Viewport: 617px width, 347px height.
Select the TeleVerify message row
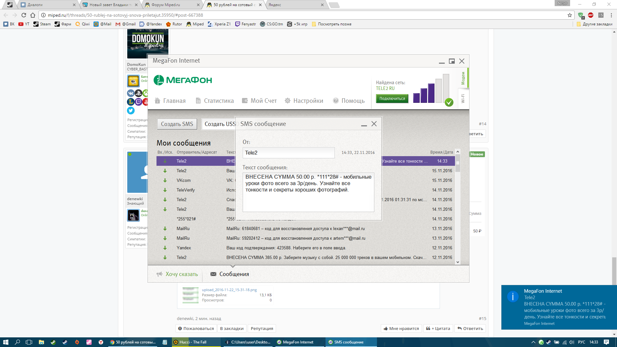click(305, 190)
